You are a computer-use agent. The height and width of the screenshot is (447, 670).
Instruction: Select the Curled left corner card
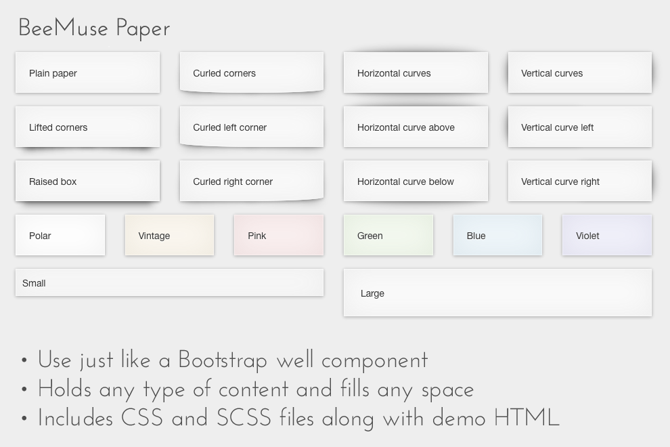251,127
